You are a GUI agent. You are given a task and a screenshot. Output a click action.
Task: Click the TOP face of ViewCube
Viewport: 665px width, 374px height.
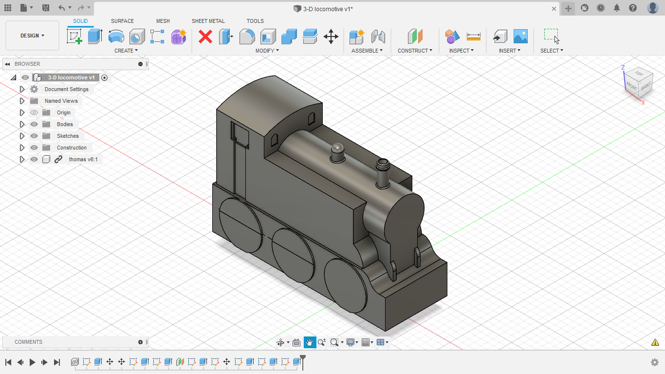click(638, 74)
